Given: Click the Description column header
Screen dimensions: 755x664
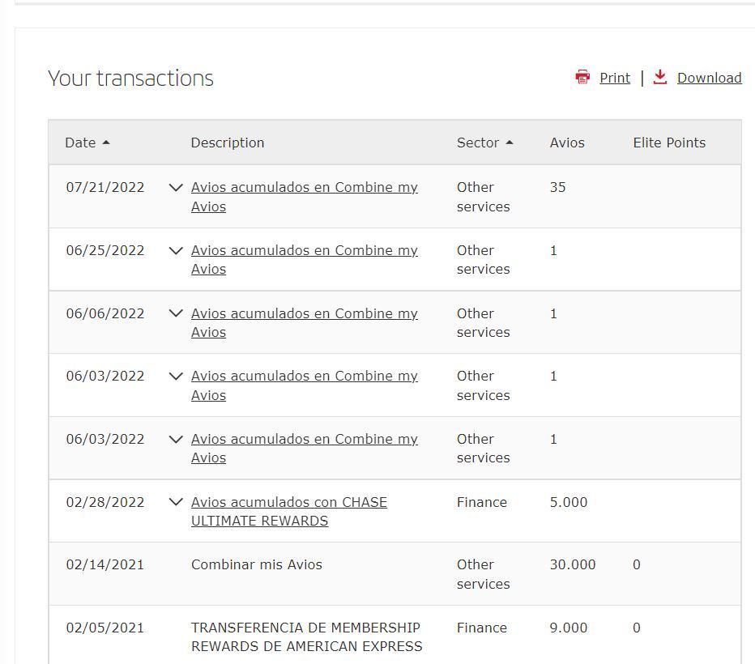Looking at the screenshot, I should tap(228, 143).
